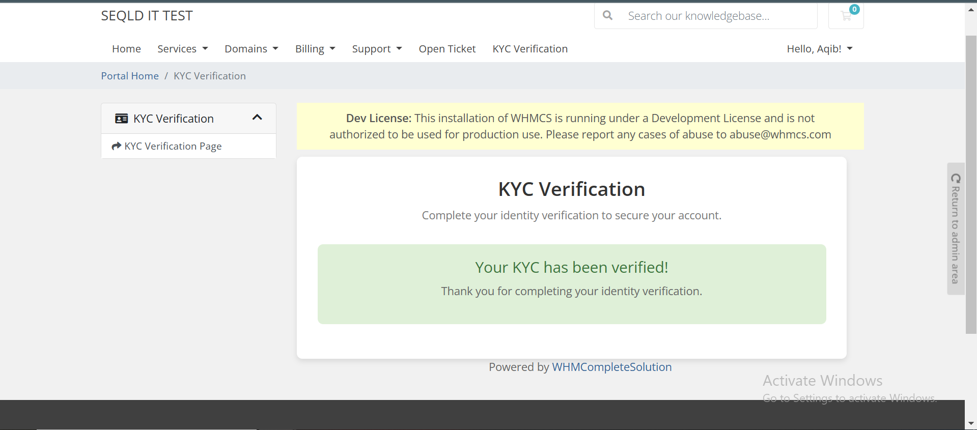Screen dimensions: 977x430
Task: Open the Billing dropdown menu
Action: tap(315, 49)
